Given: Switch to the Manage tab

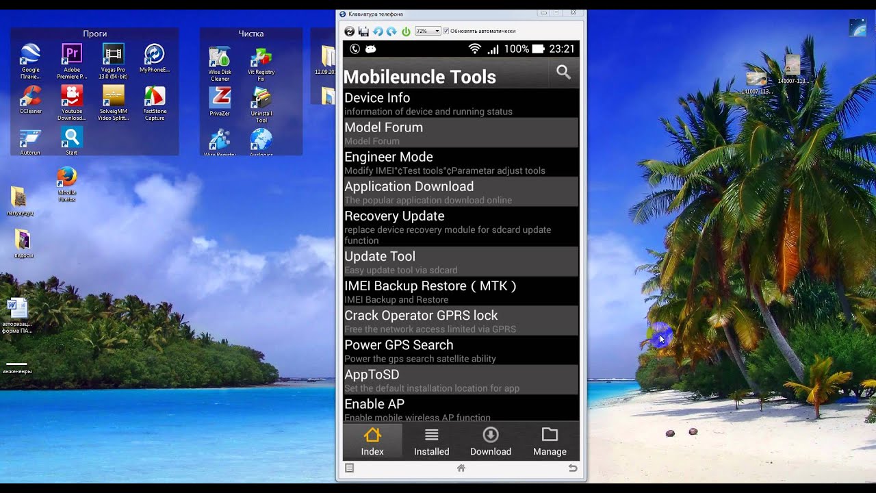Looking at the screenshot, I should click(550, 442).
